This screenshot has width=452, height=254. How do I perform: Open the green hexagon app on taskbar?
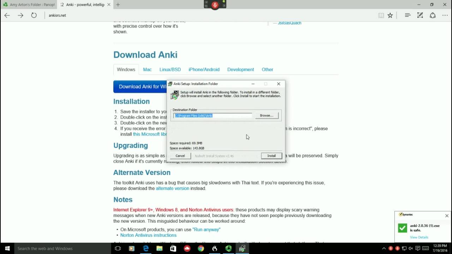[x=228, y=248]
